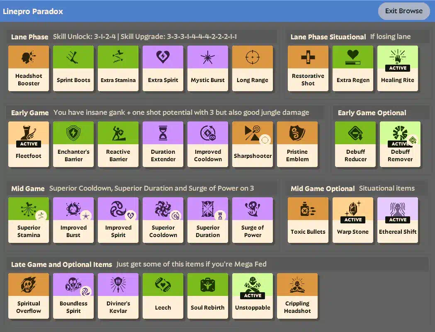Click the 'If losing lane' note

pyautogui.click(x=390, y=36)
